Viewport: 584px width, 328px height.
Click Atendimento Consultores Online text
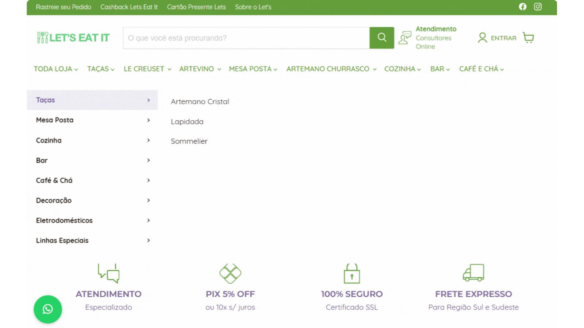click(x=436, y=38)
